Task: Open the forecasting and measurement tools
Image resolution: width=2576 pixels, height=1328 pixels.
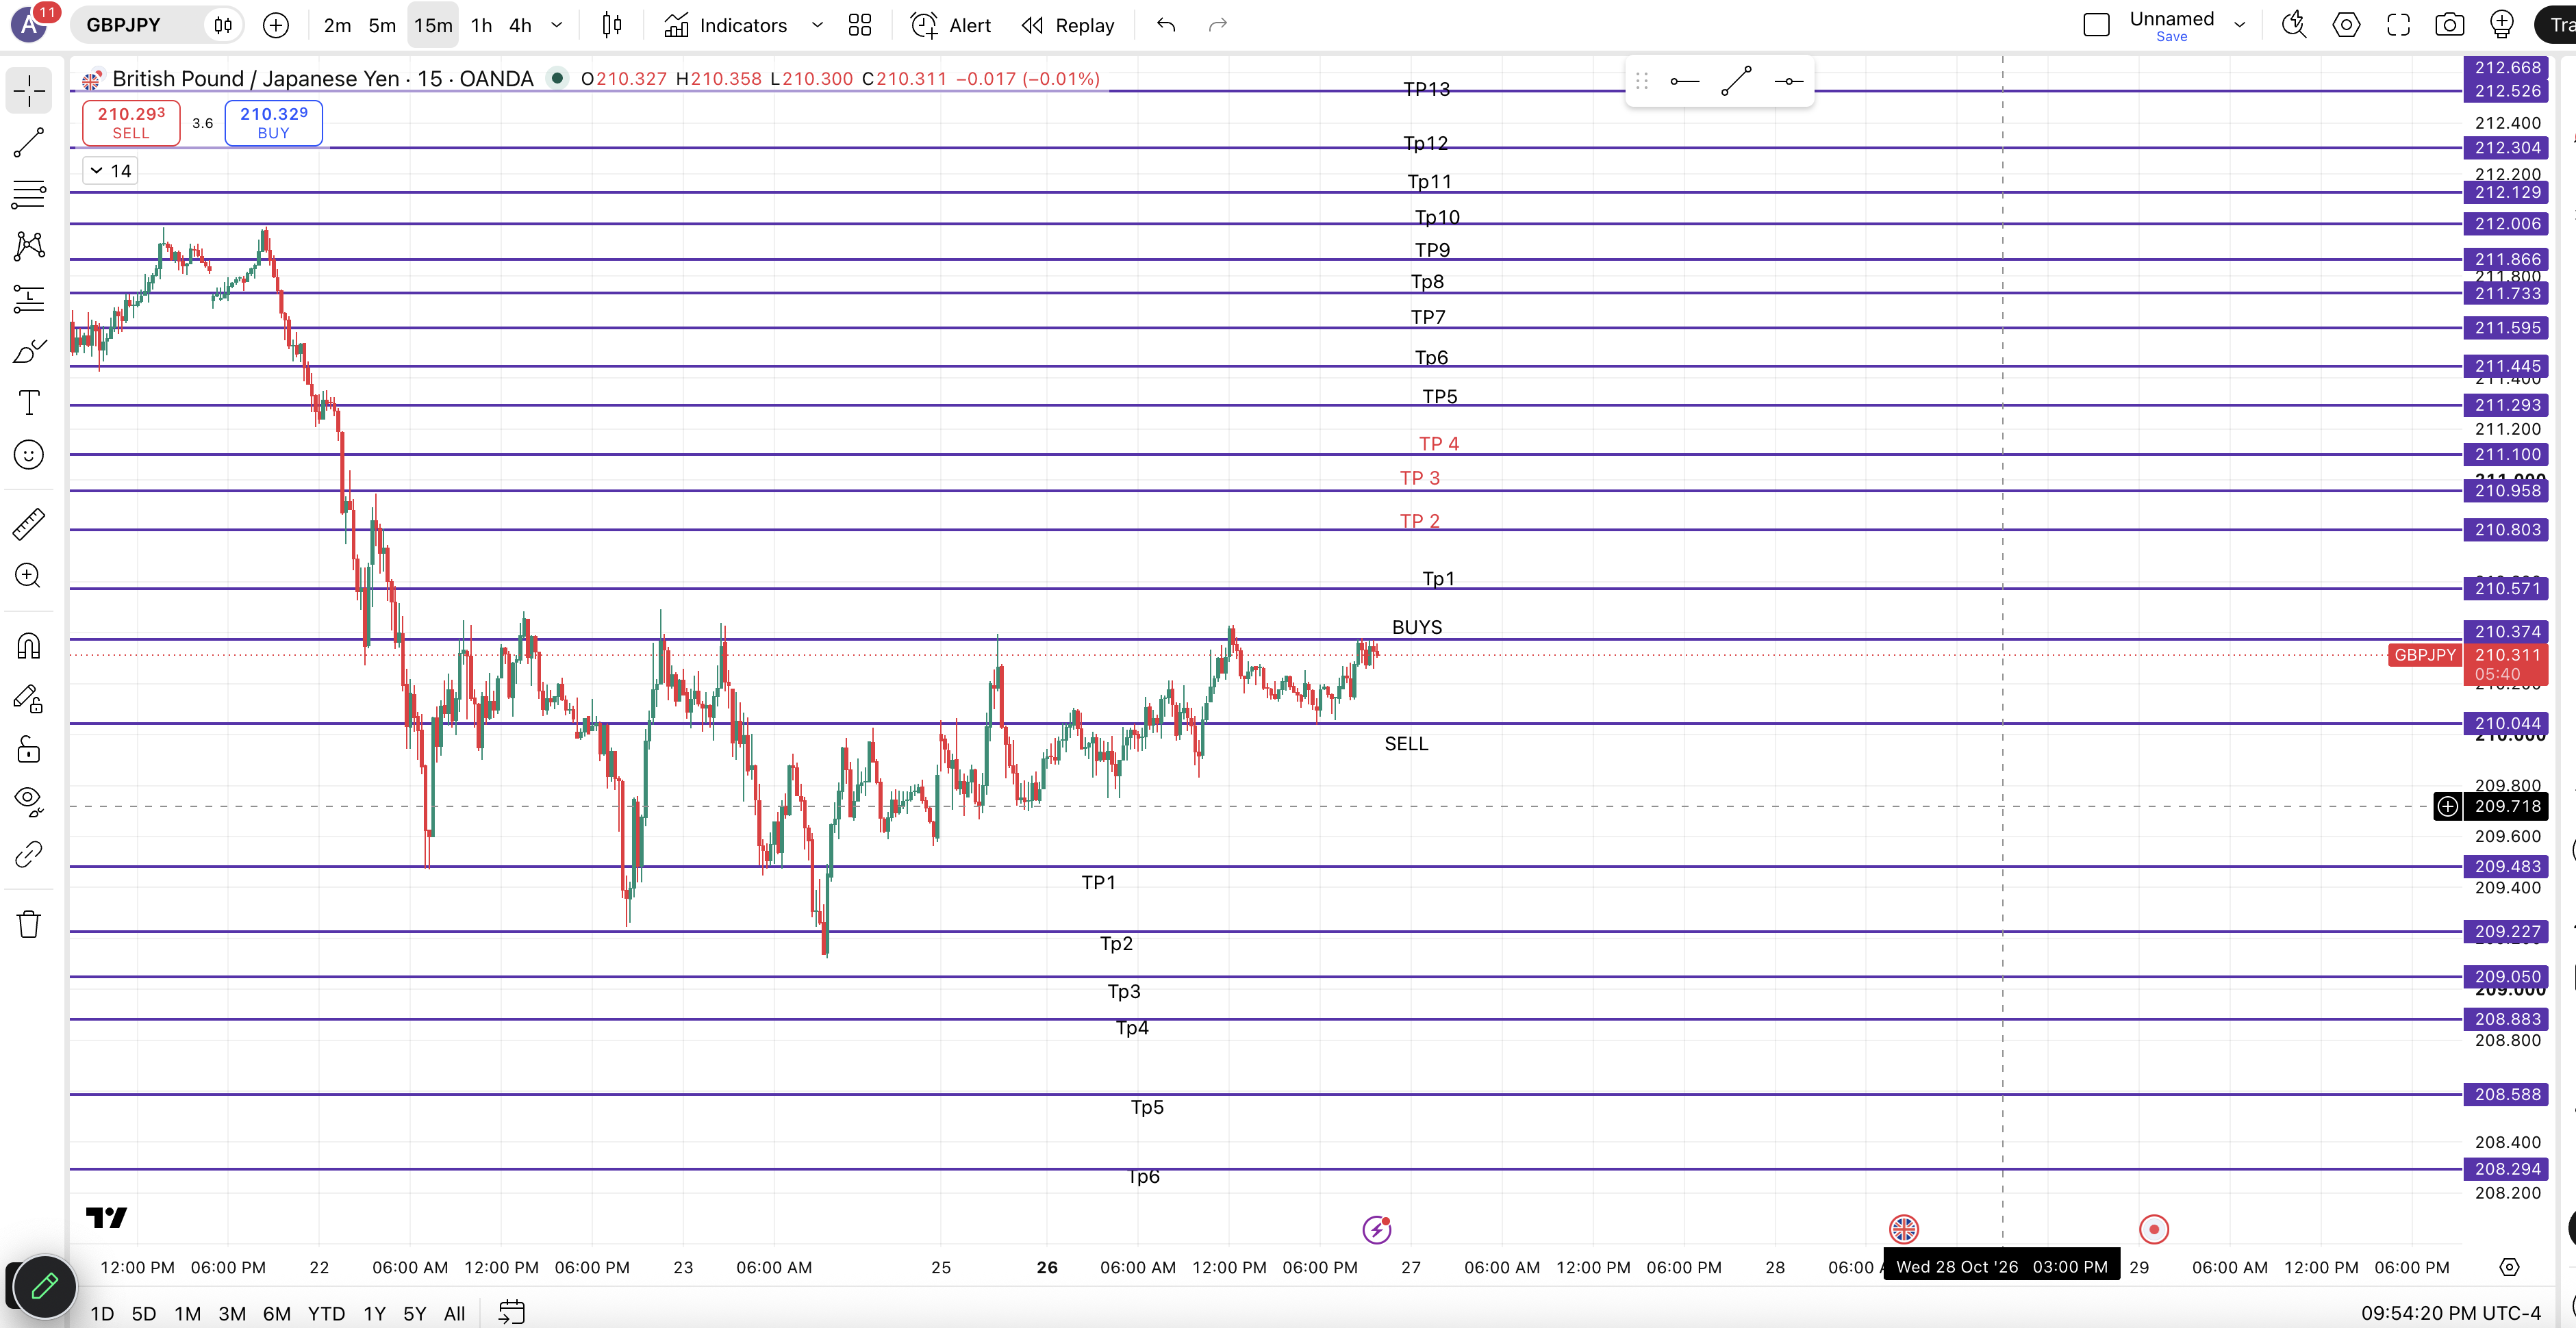Action: coord(29,298)
